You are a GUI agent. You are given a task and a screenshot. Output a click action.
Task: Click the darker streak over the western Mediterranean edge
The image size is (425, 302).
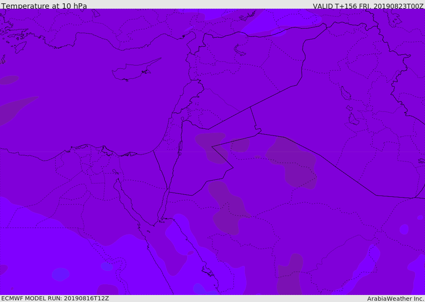pyautogui.click(x=16, y=110)
